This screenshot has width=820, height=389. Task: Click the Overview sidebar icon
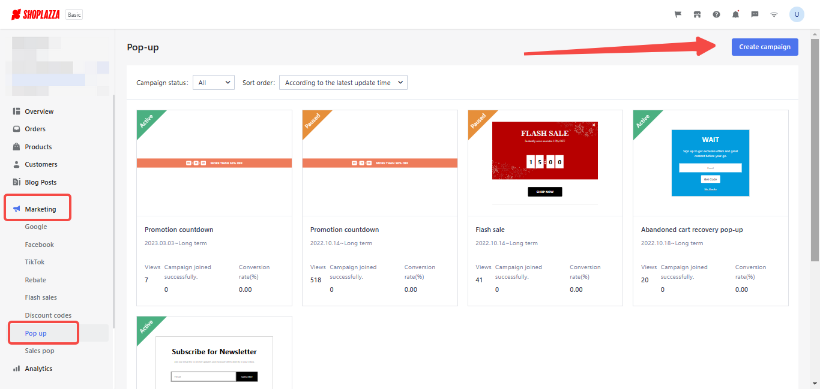click(x=17, y=111)
